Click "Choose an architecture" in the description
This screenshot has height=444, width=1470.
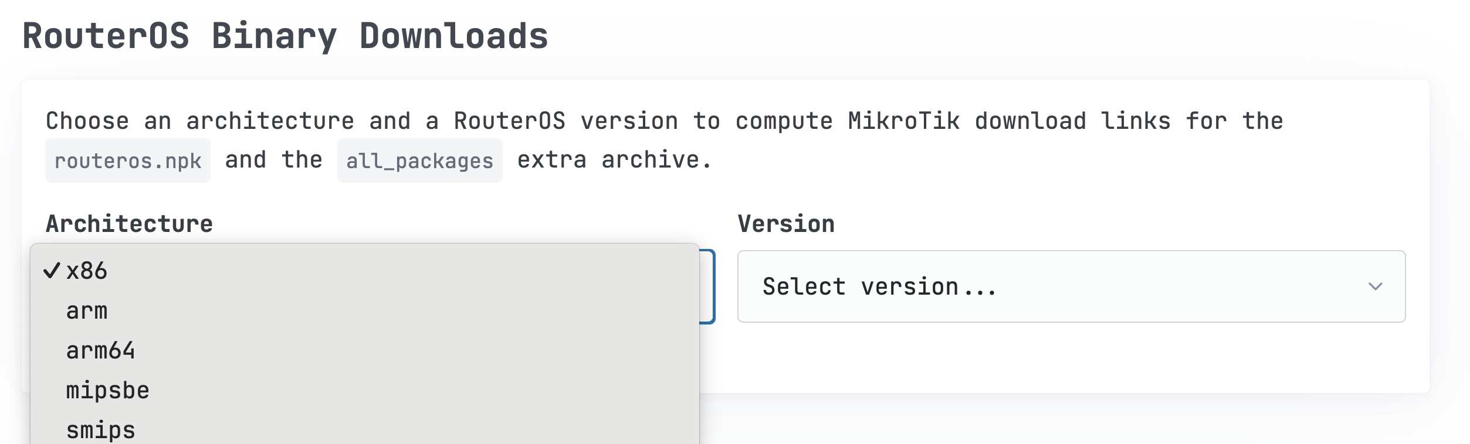point(199,121)
